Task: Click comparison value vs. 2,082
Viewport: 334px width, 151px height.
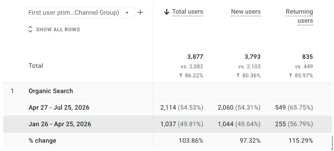Action: pos(192,66)
